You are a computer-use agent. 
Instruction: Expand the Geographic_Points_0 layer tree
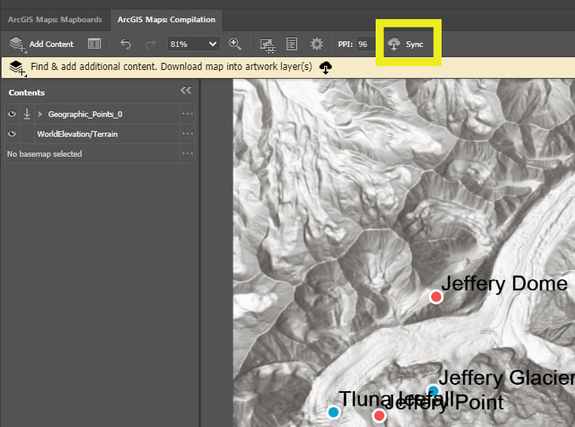(x=41, y=115)
